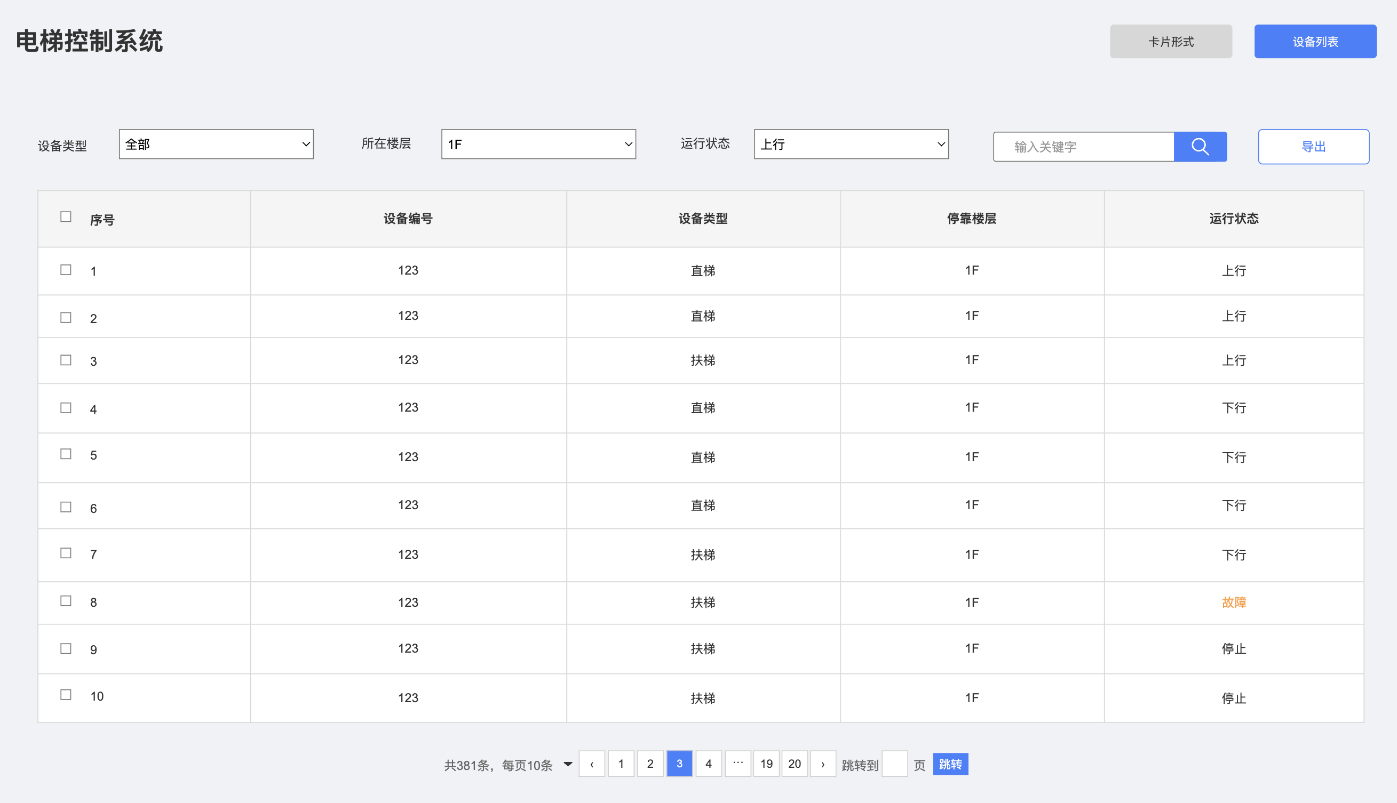Check the checkbox for row 1

point(66,270)
